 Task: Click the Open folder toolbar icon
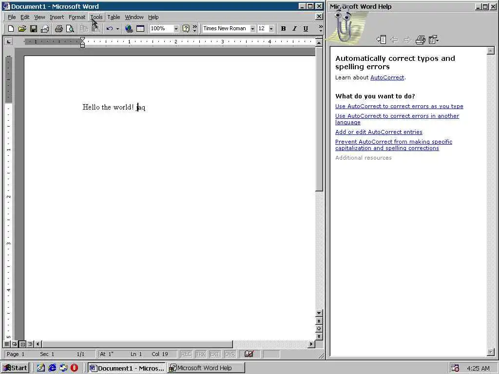point(22,29)
